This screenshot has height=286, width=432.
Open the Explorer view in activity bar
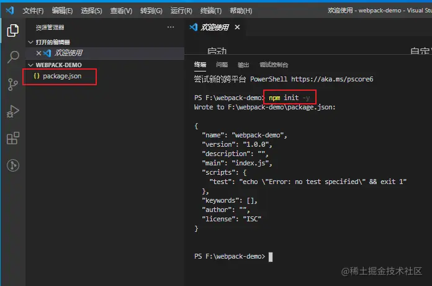12,30
